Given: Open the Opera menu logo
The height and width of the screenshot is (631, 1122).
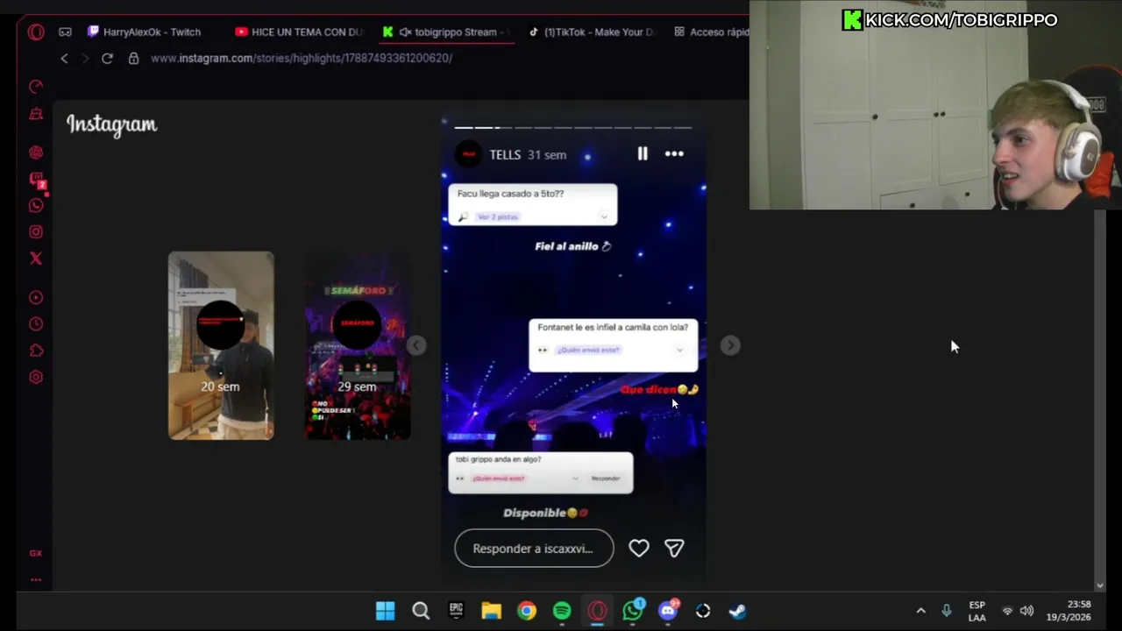Looking at the screenshot, I should point(36,32).
